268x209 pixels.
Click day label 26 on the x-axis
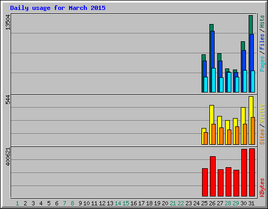click(212, 203)
